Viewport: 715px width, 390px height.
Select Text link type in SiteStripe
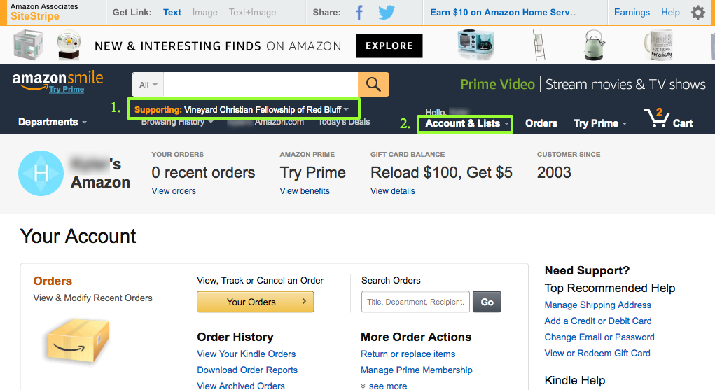(172, 13)
